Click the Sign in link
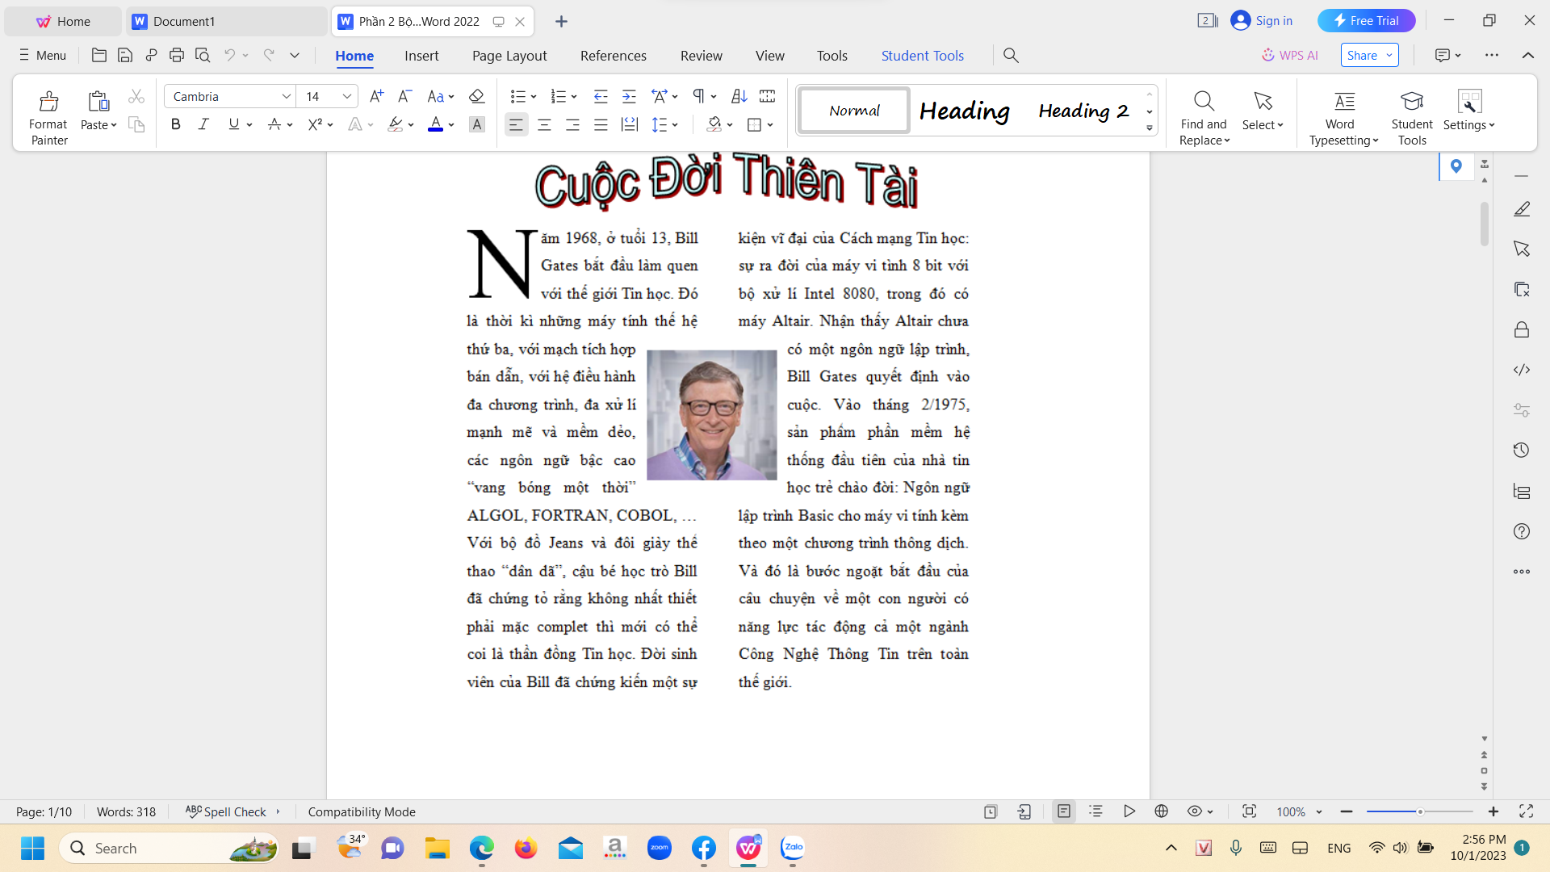This screenshot has width=1550, height=872. 1262,20
